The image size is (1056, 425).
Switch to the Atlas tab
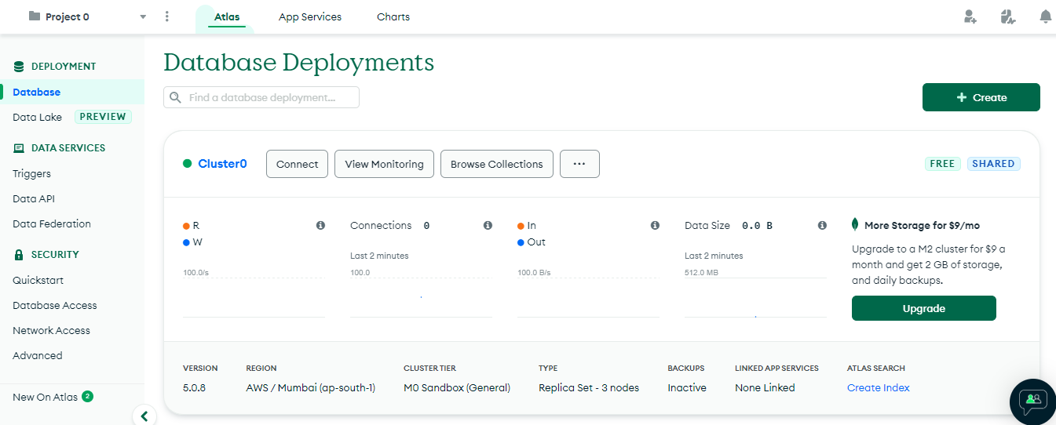pyautogui.click(x=227, y=16)
